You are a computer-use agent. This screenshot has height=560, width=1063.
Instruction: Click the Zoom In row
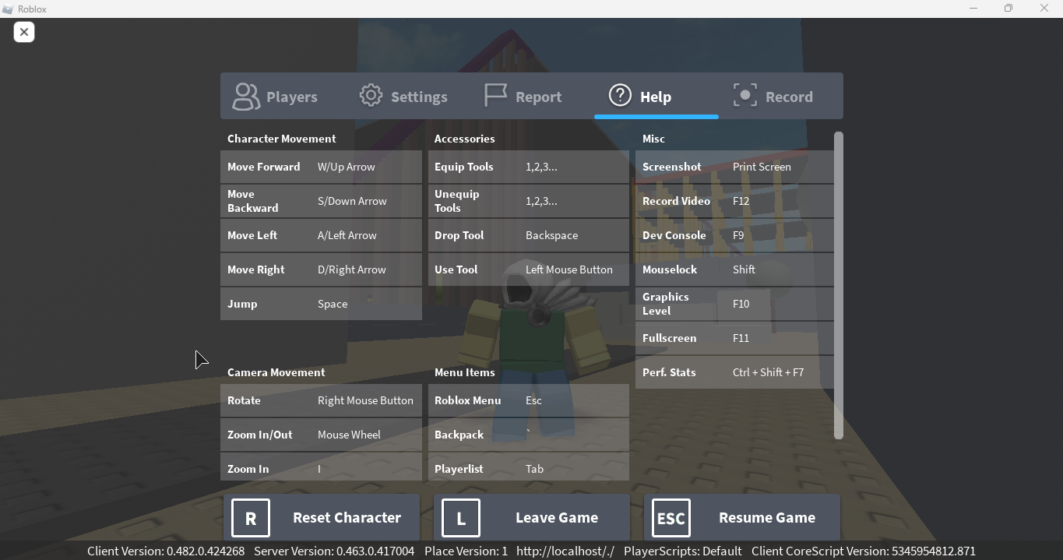(x=321, y=467)
